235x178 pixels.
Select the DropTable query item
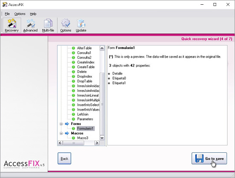tap(85, 81)
